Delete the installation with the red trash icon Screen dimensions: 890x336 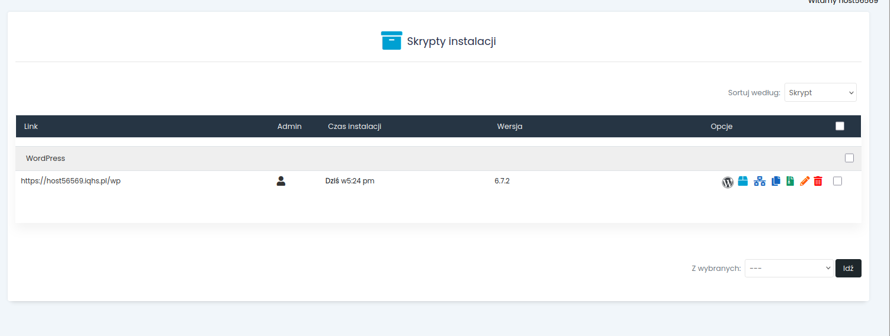pyautogui.click(x=818, y=182)
